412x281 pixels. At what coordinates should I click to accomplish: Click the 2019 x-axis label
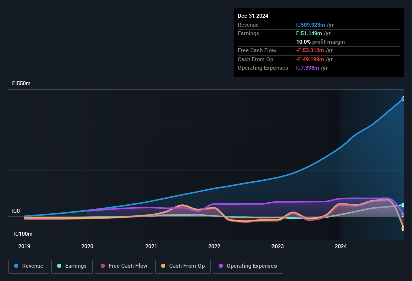coord(24,246)
